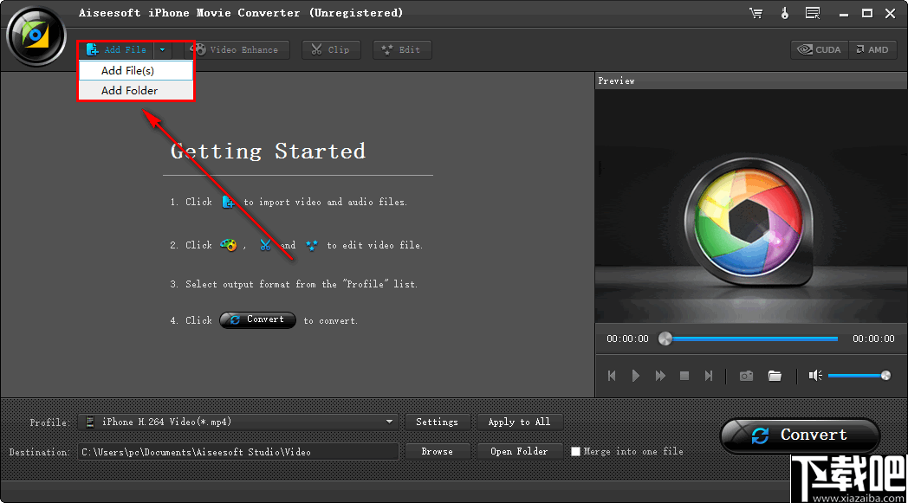Click the Open Folder button
This screenshot has width=908, height=503.
(519, 451)
